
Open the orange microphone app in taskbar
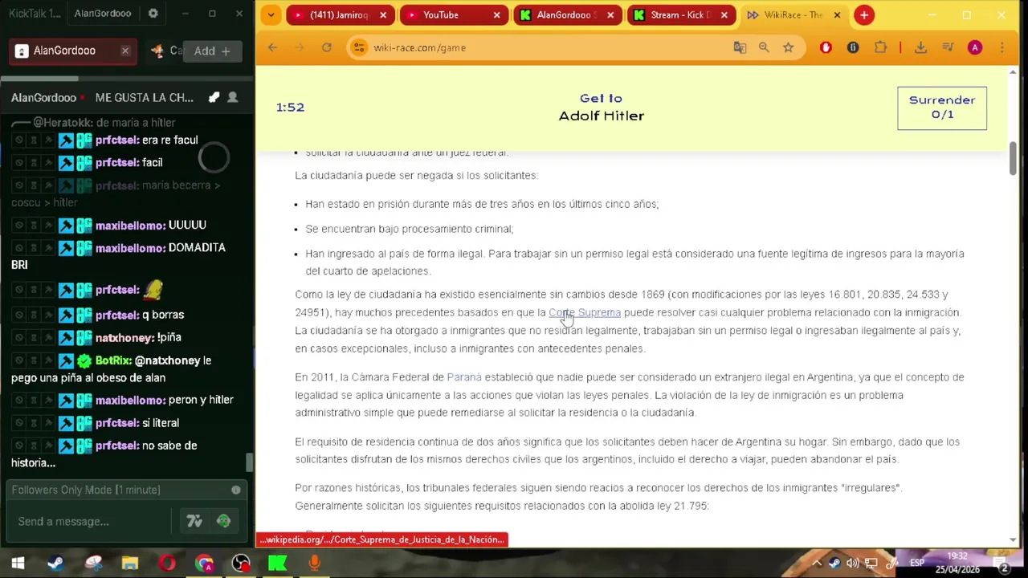pyautogui.click(x=314, y=564)
